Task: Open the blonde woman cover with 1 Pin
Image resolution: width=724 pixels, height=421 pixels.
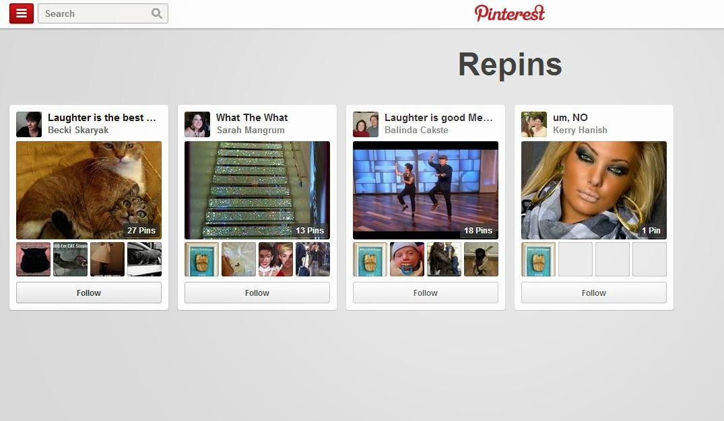Action: click(x=594, y=190)
